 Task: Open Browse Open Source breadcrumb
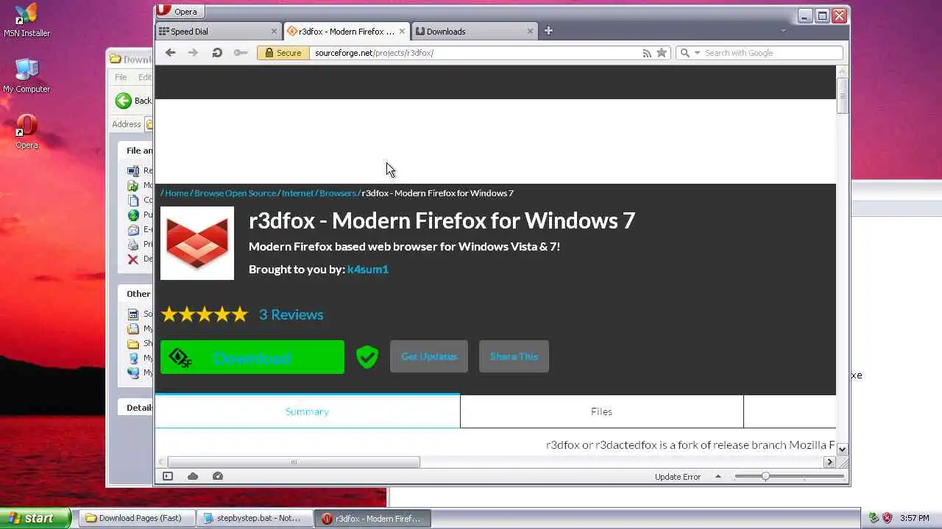coord(235,193)
